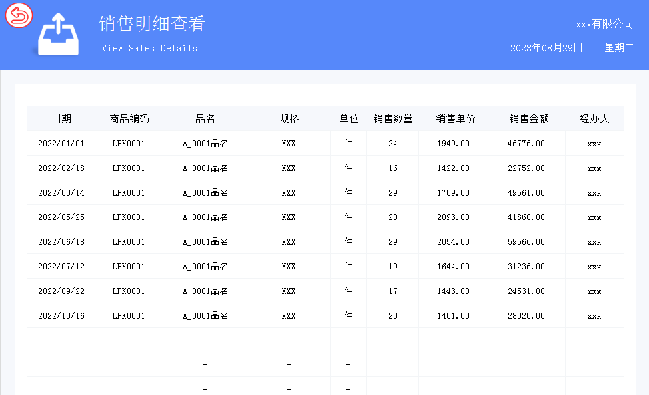The height and width of the screenshot is (395, 649).
Task: Click the 销售单价 column header
Action: pos(456,119)
